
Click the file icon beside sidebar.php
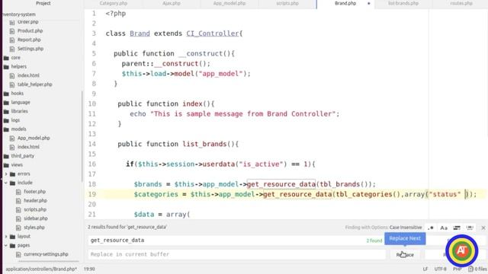point(18,219)
